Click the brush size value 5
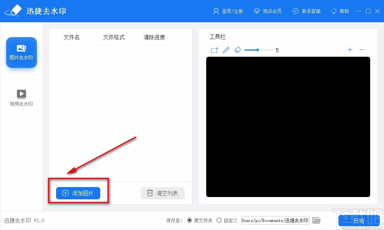 pyautogui.click(x=277, y=50)
